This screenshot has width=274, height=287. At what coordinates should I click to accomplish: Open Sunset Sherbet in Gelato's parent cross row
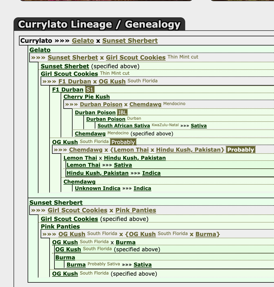(73, 57)
